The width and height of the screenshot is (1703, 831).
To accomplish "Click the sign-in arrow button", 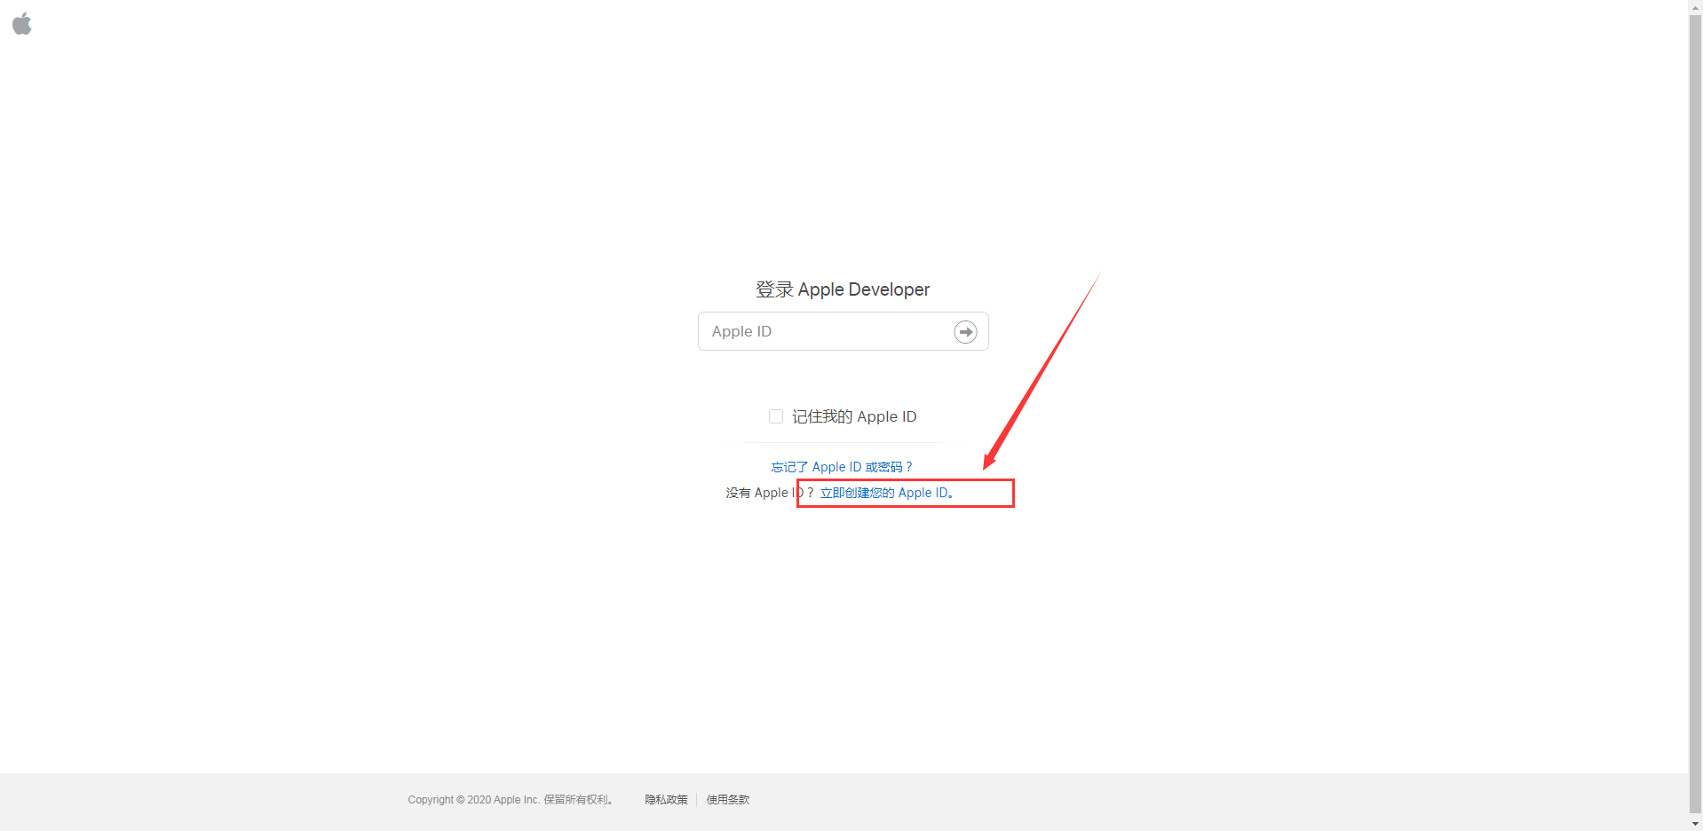I will click(x=965, y=332).
